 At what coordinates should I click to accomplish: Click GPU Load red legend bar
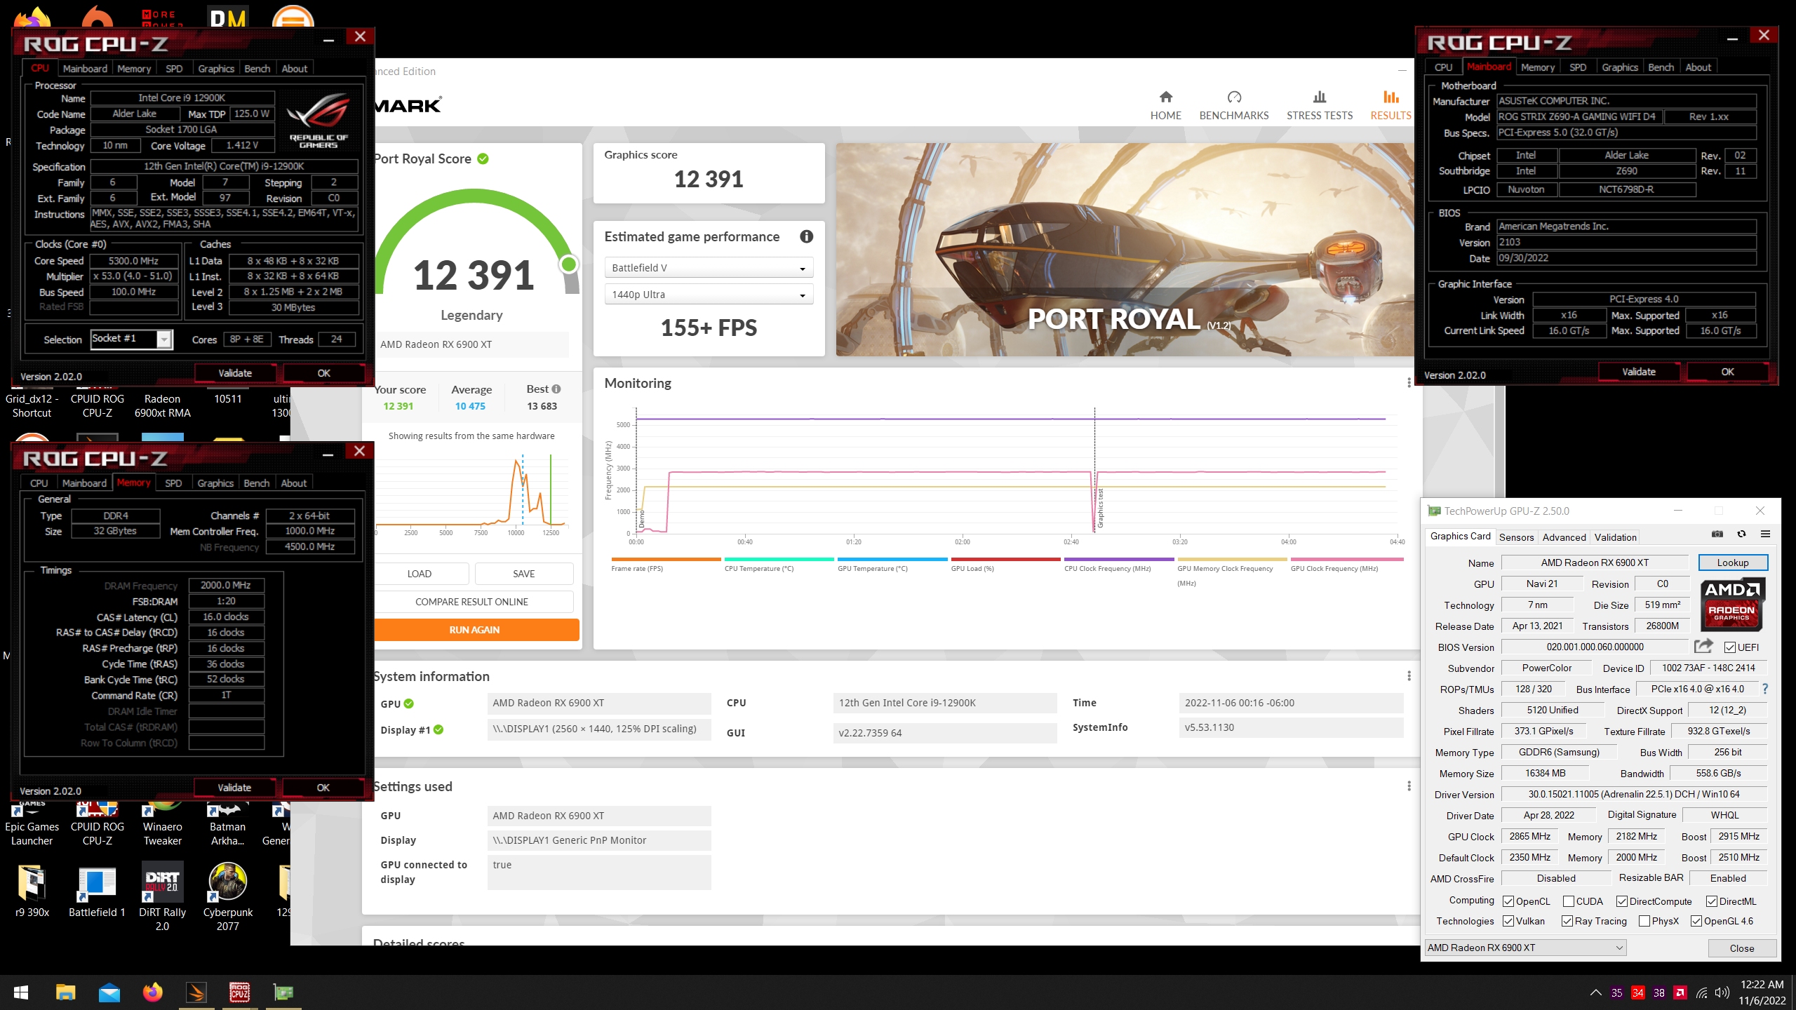pos(1005,559)
